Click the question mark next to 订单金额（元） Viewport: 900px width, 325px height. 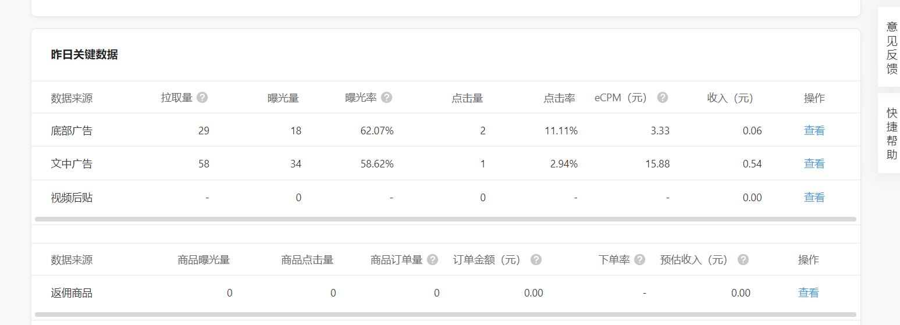click(536, 260)
